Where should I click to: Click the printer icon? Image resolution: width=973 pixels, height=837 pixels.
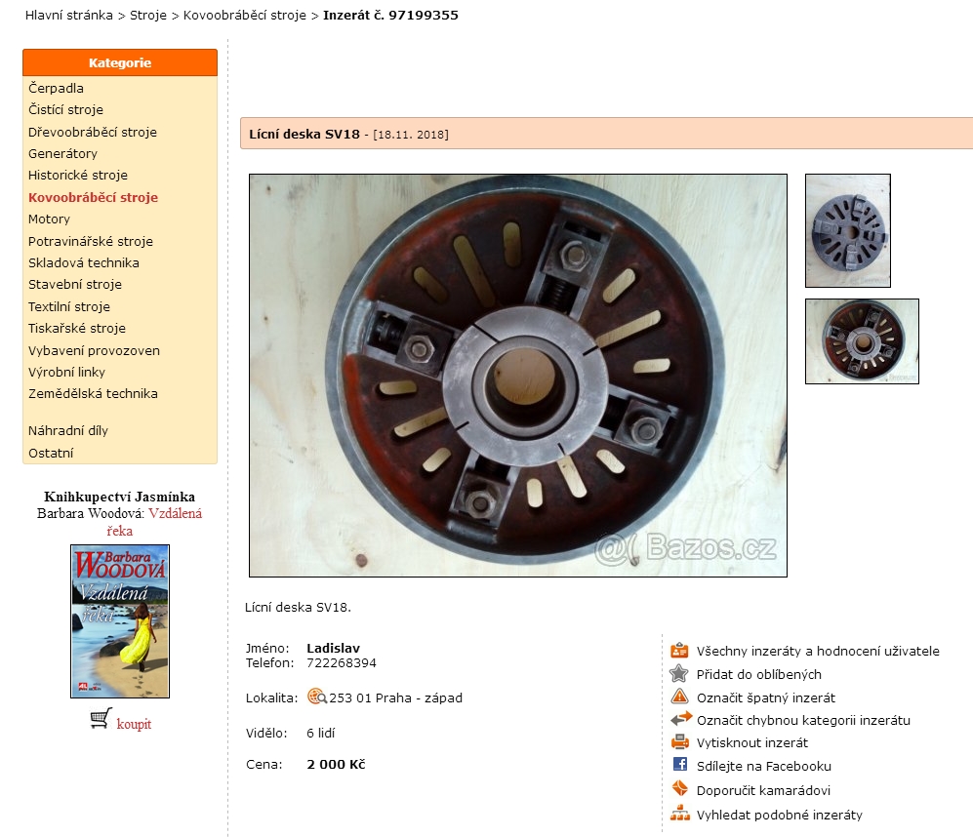(x=680, y=741)
